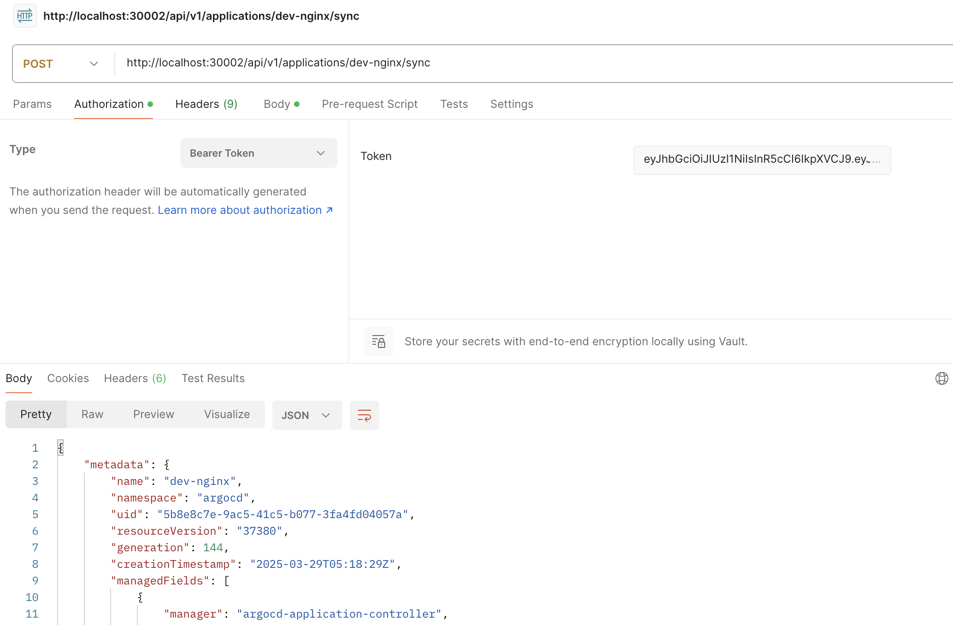The width and height of the screenshot is (953, 625).
Task: Open the Pre-request Script tab
Action: (370, 104)
